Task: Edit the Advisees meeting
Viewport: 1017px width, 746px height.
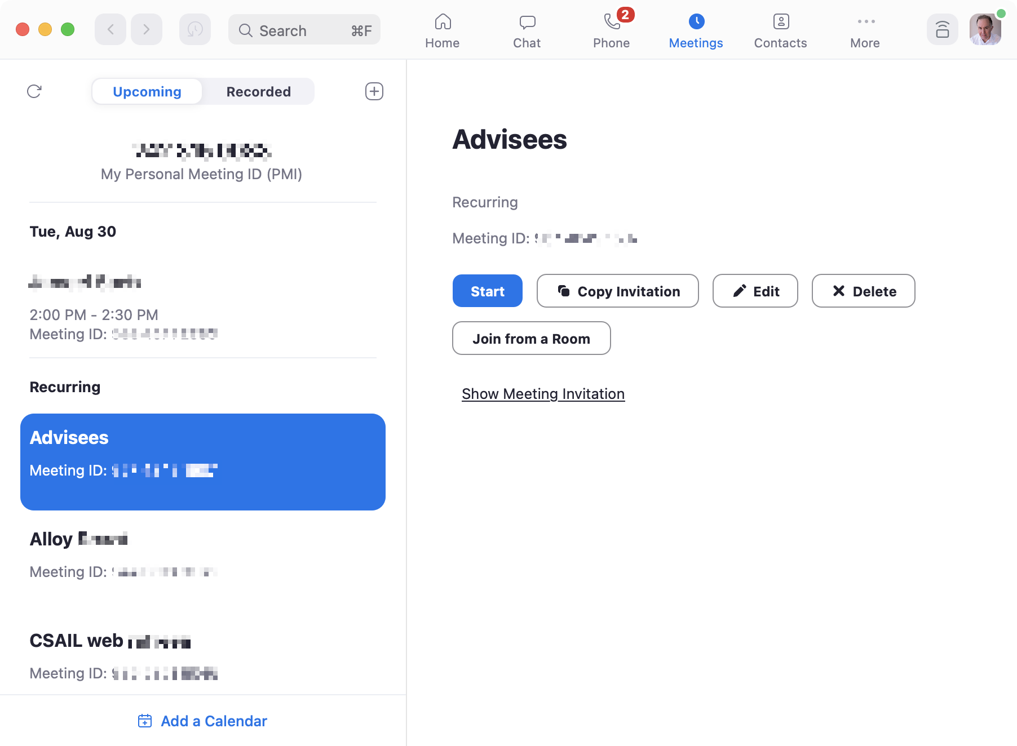Action: (755, 291)
